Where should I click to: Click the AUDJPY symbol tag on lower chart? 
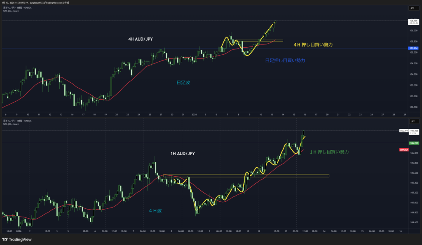tap(404, 131)
